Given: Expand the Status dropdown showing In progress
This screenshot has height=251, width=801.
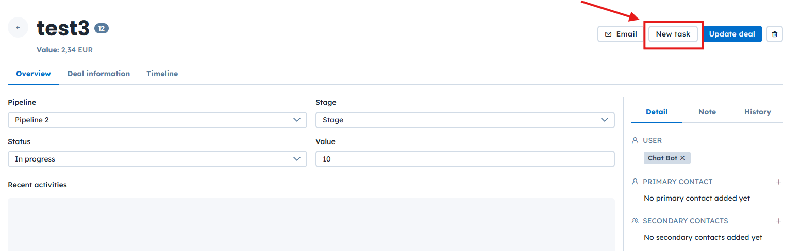Looking at the screenshot, I should (x=157, y=159).
